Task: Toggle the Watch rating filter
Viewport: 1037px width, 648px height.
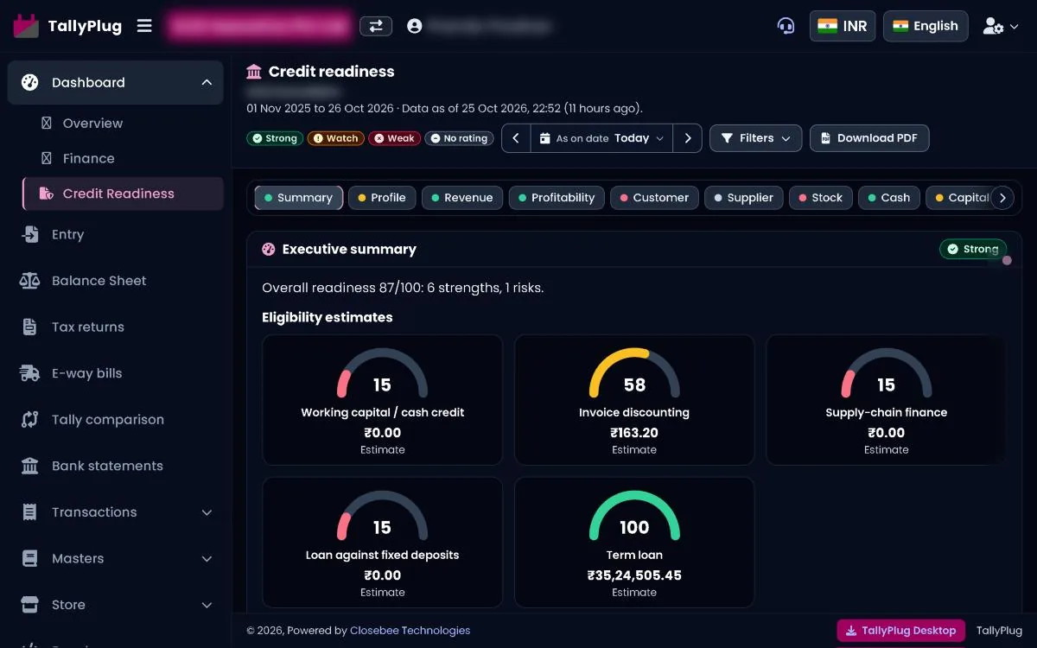Action: click(x=335, y=138)
